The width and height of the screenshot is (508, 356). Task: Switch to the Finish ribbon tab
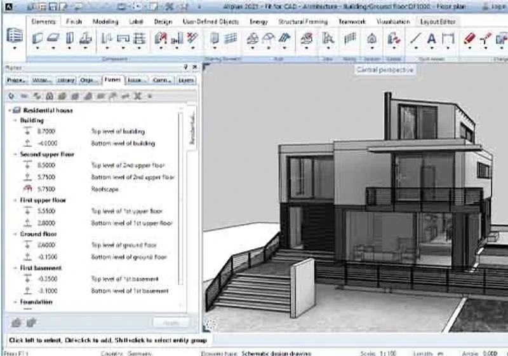(x=74, y=22)
